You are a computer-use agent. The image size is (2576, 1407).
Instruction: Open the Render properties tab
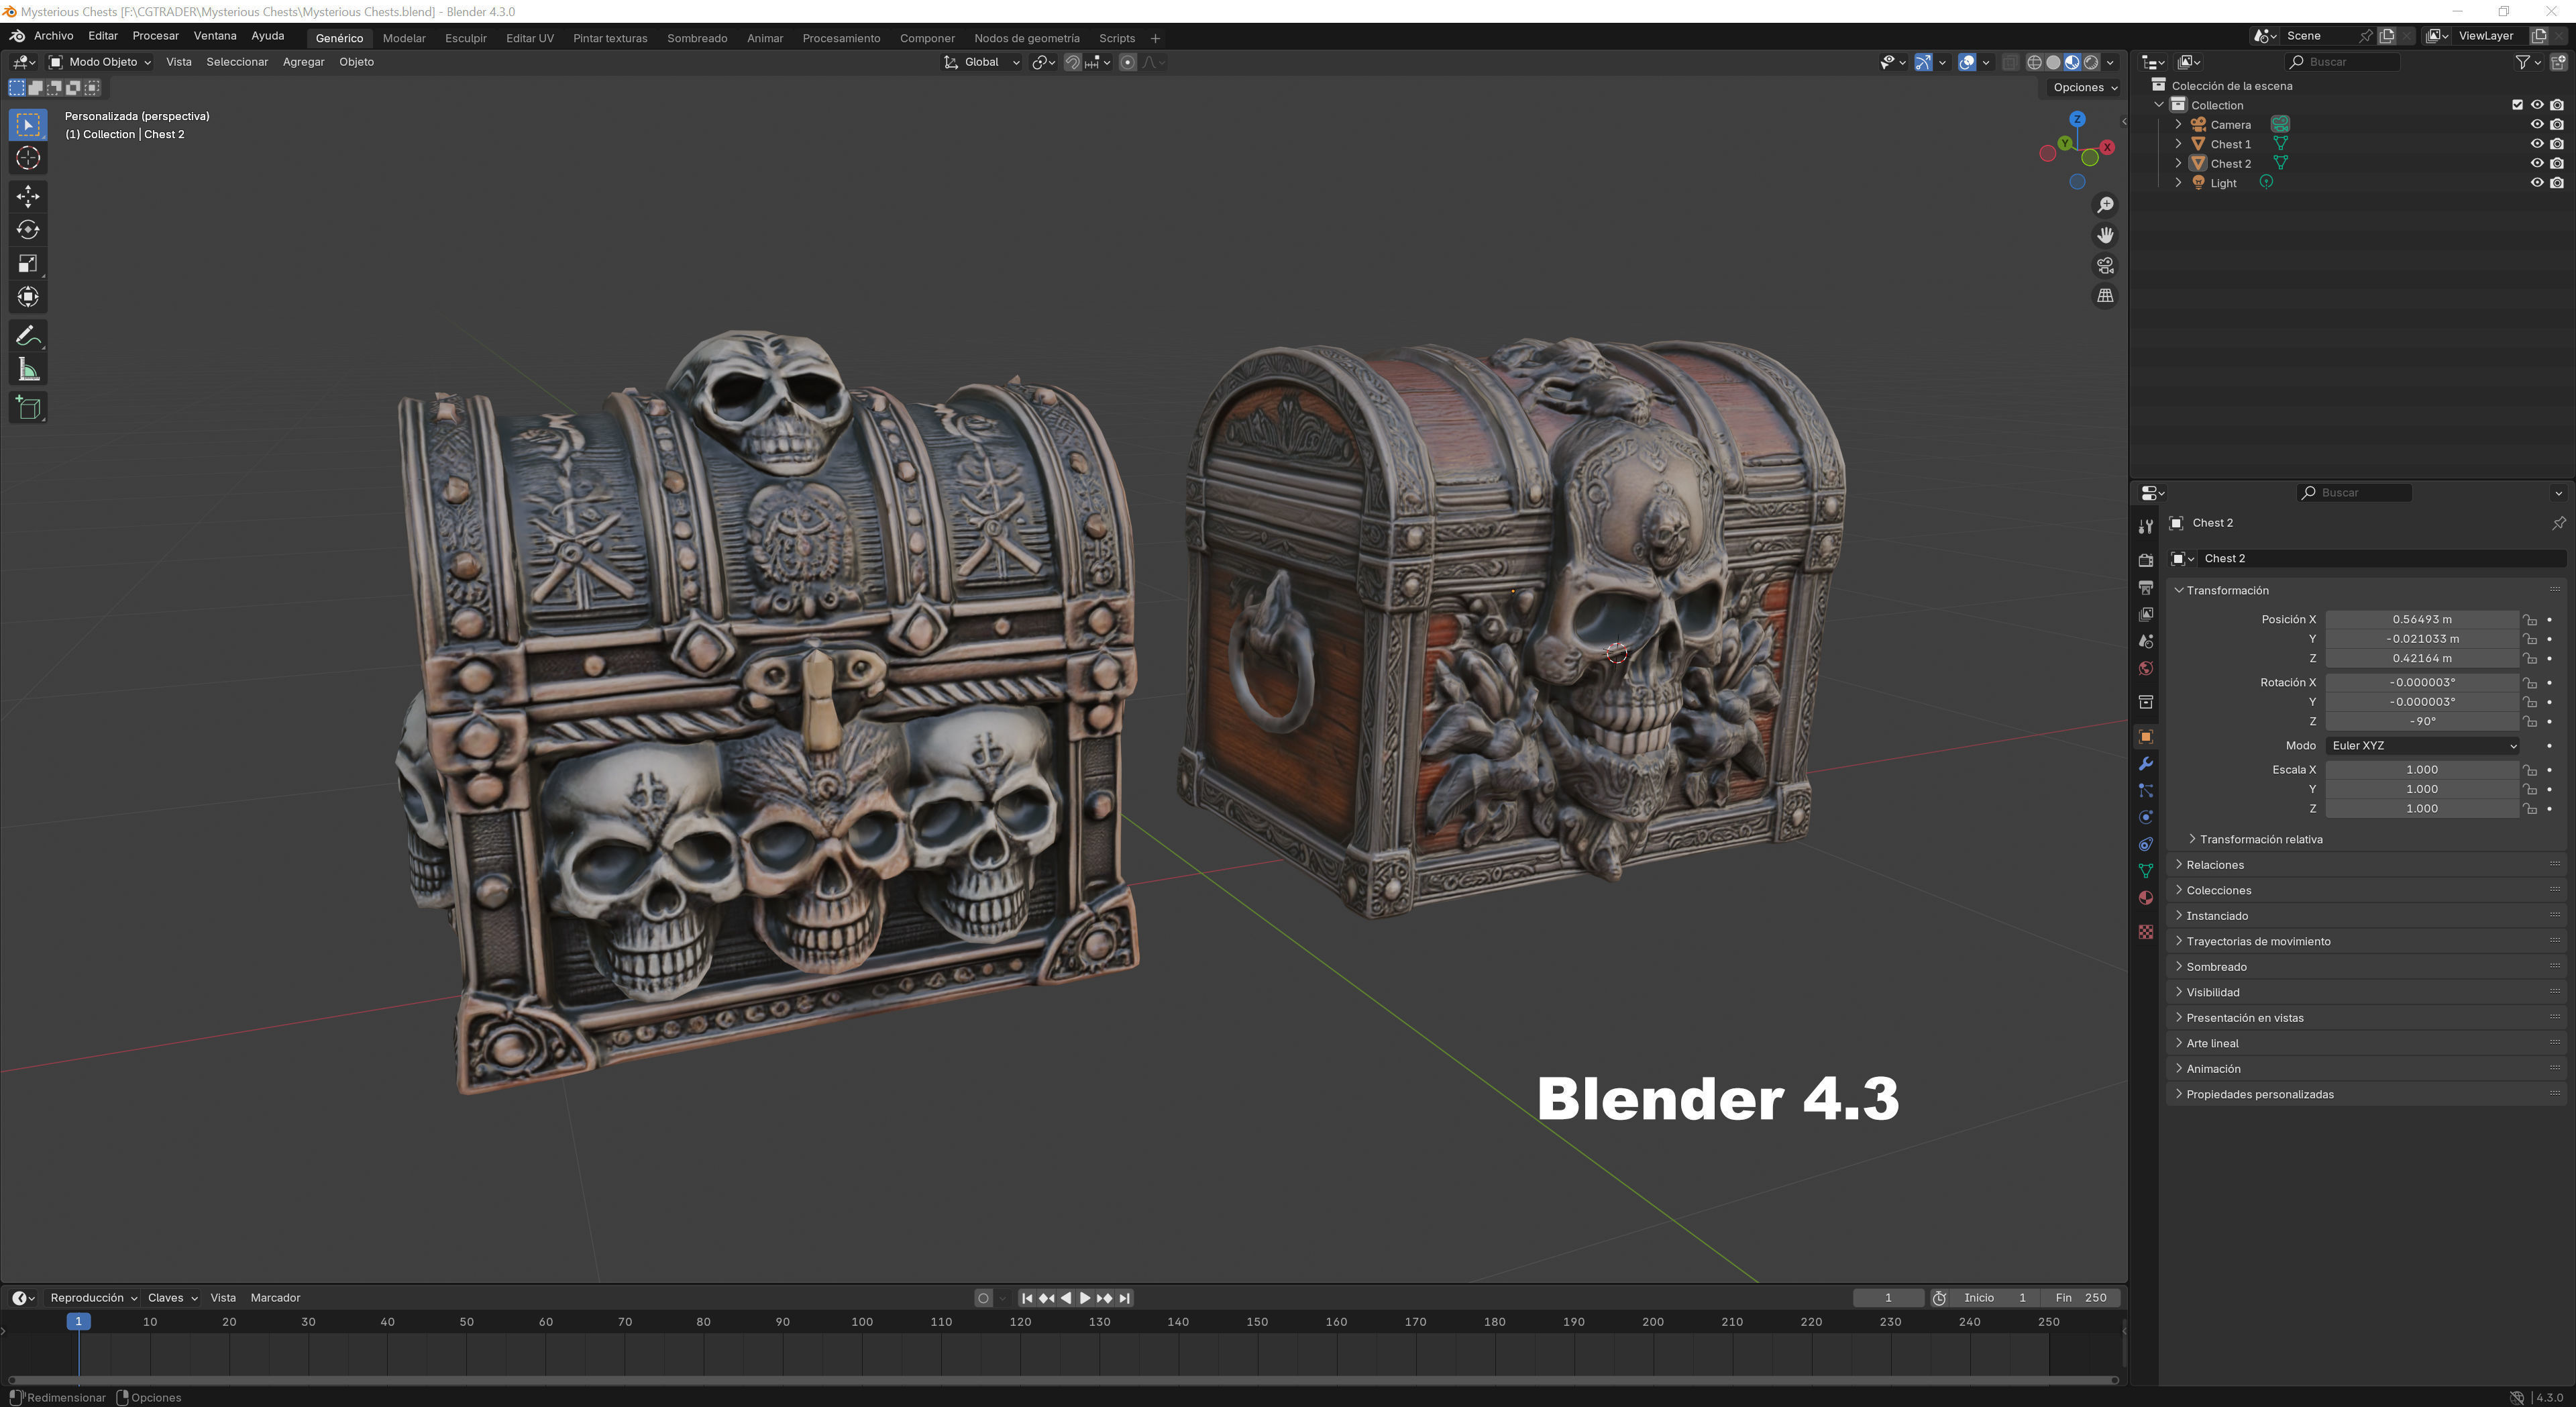coord(2145,560)
